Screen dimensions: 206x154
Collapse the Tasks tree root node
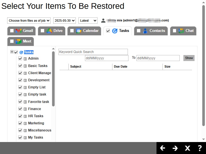12,52
